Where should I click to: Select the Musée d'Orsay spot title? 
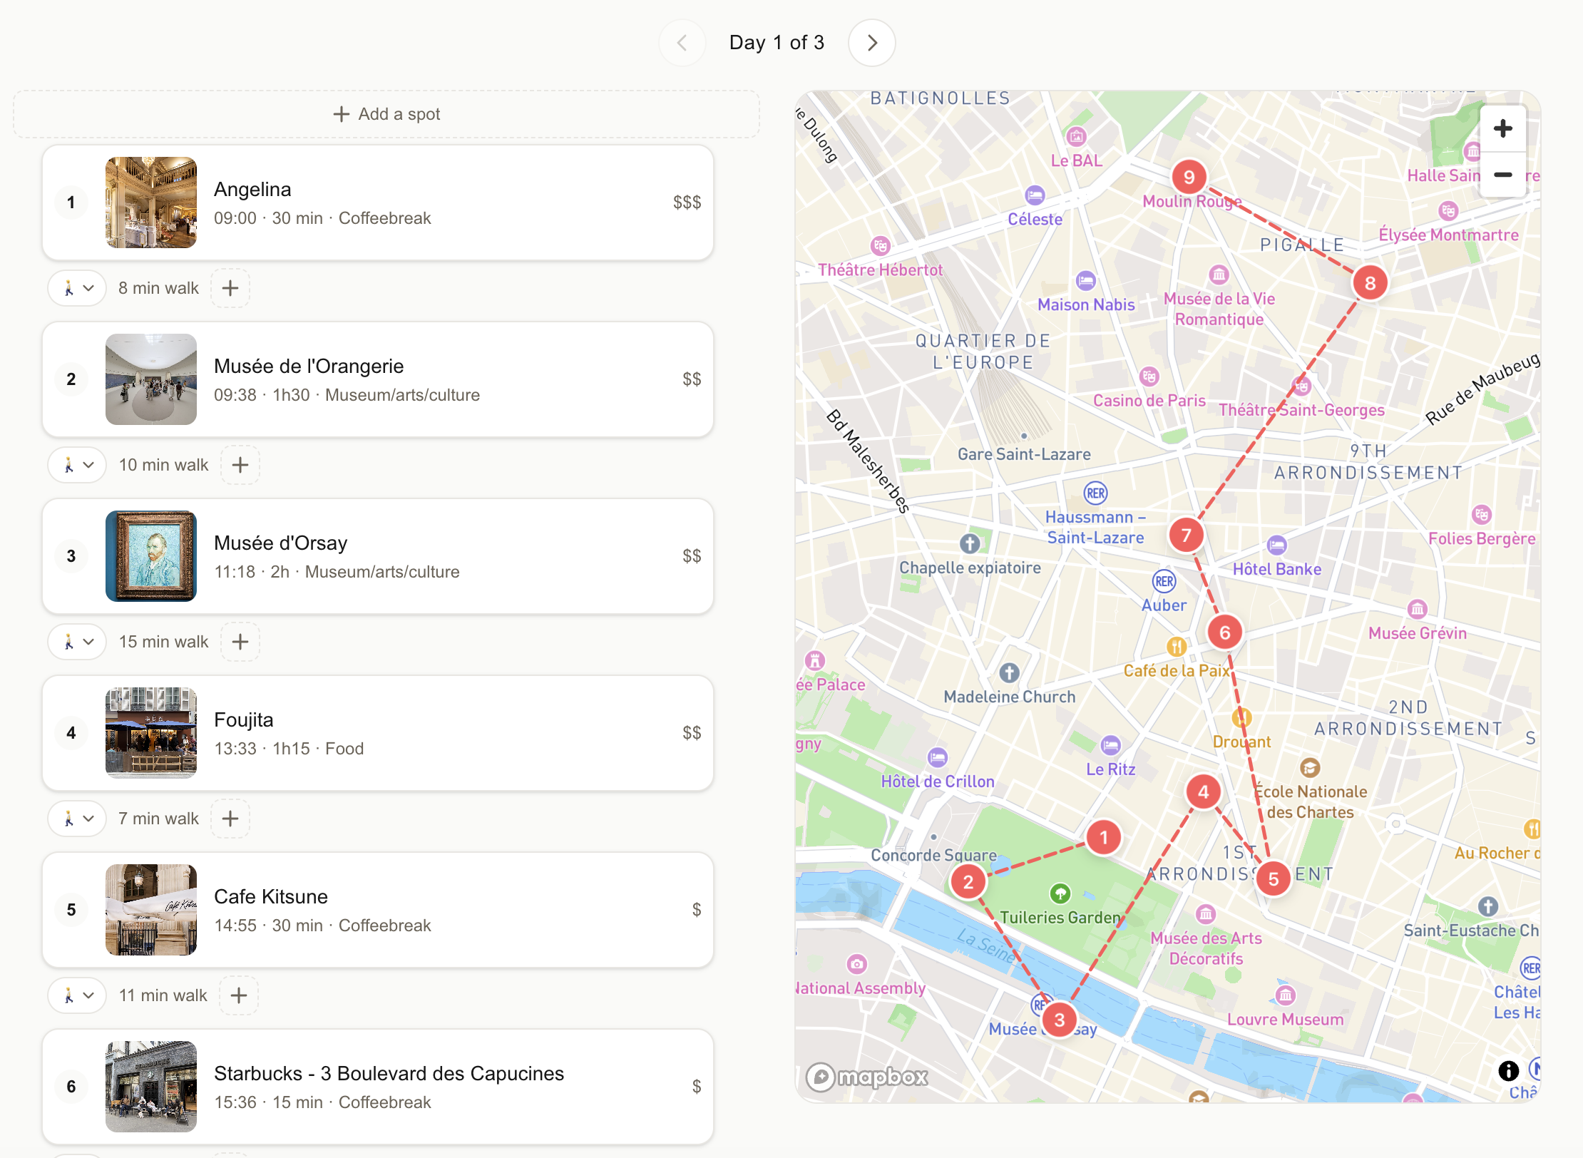tap(281, 543)
